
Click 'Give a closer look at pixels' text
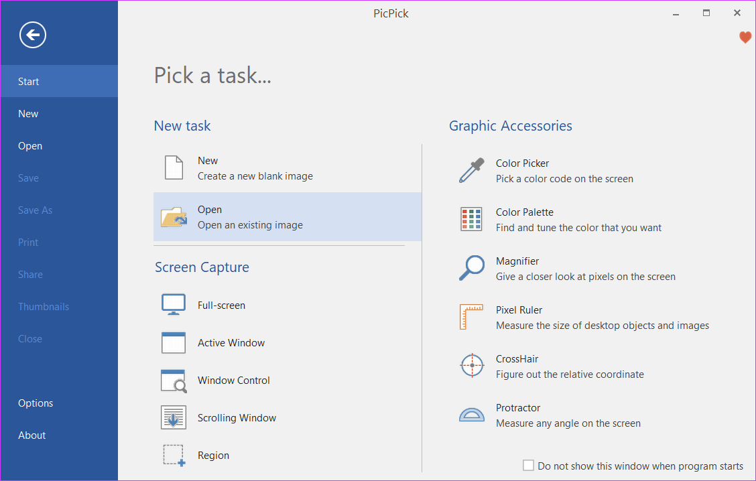click(586, 277)
